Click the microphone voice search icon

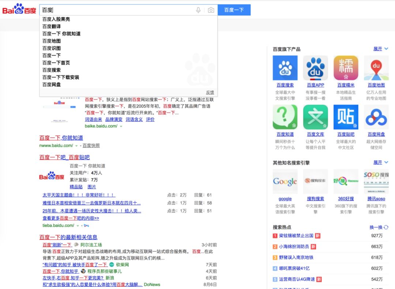[x=198, y=10]
